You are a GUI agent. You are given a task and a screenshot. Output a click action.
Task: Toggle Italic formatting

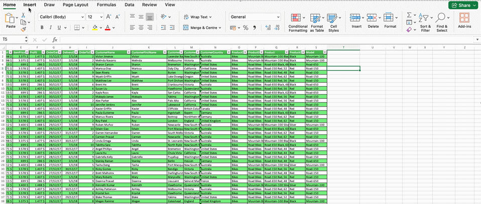52,28
